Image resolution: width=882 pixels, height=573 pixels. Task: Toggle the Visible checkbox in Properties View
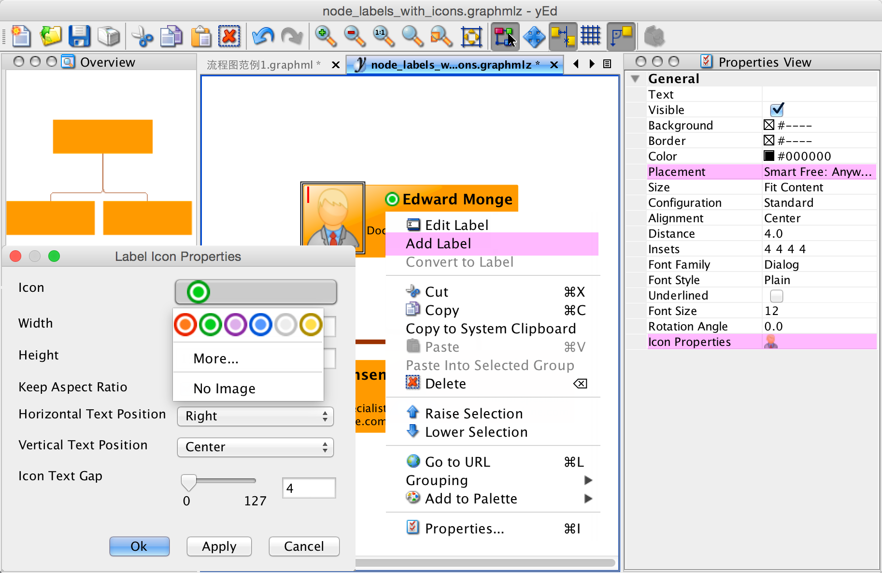[x=777, y=110]
